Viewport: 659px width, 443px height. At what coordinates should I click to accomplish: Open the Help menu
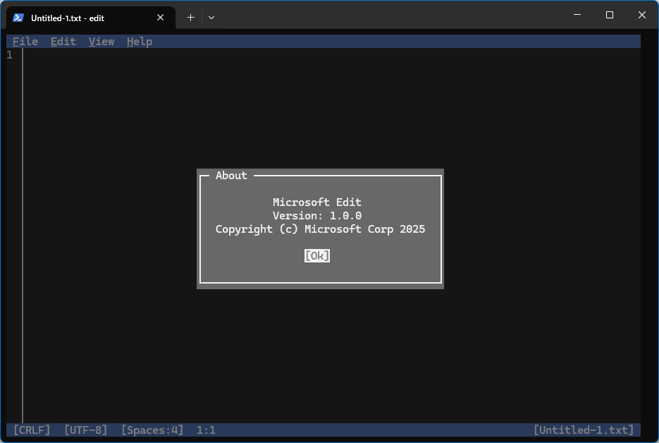[140, 41]
